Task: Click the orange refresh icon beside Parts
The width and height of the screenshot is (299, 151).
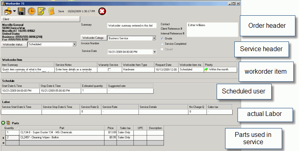Action: click(8, 123)
